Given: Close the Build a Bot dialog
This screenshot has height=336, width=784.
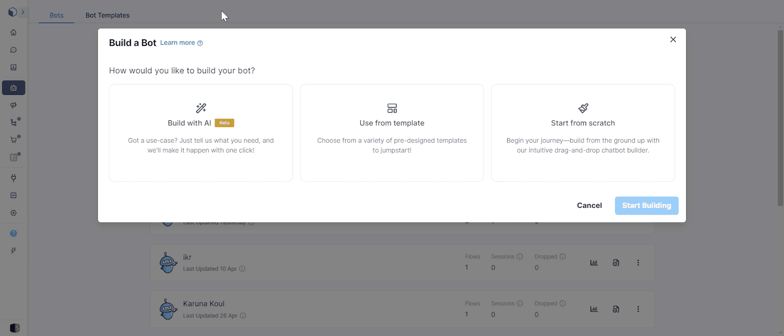Looking at the screenshot, I should click(x=673, y=40).
